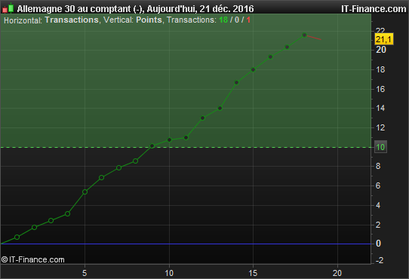Click the y-axis label '18'
Viewport: 409px width, 279px height.
380,69
